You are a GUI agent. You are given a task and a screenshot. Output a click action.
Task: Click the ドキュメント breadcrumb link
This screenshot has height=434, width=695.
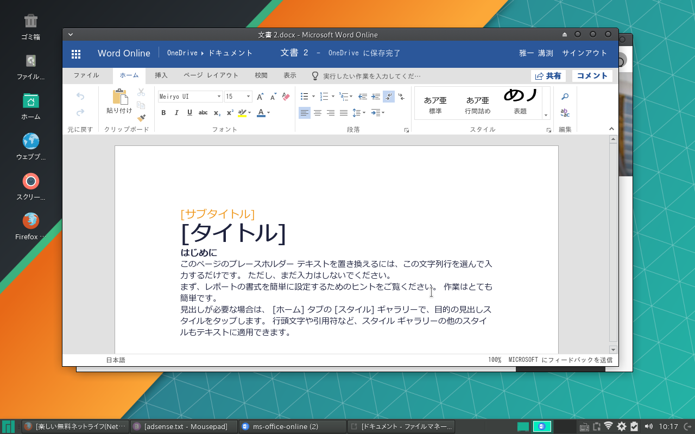231,53
